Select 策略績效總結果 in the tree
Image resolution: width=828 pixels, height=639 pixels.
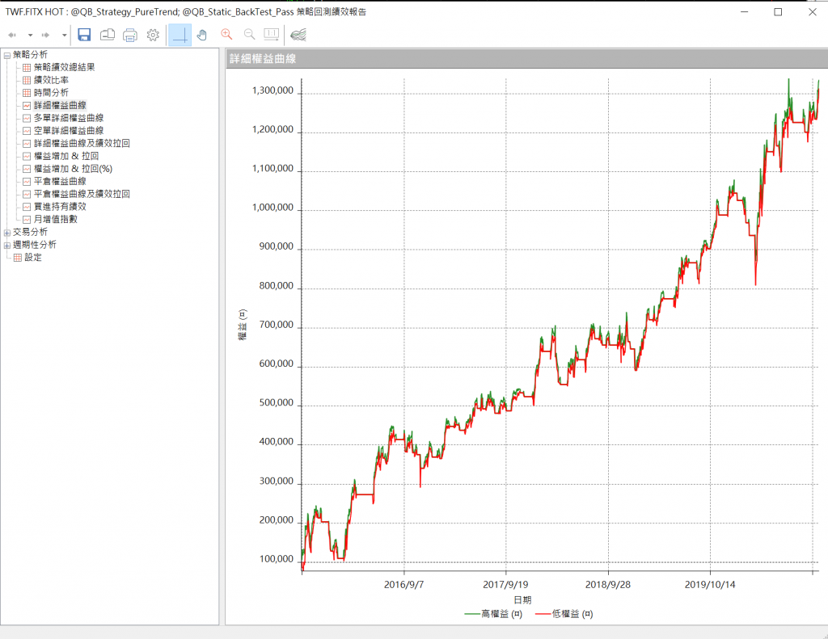point(64,67)
